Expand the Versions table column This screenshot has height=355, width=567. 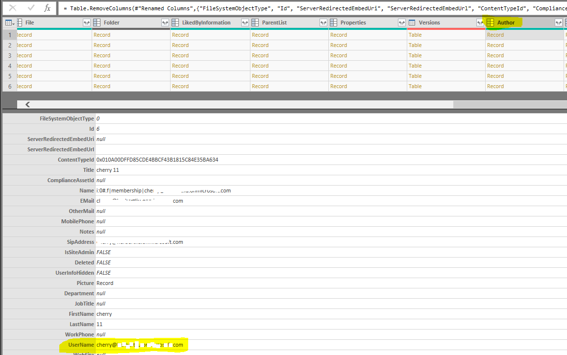480,23
